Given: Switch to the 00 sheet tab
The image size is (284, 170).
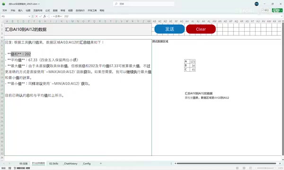Looking at the screenshot, I should point(23,163).
